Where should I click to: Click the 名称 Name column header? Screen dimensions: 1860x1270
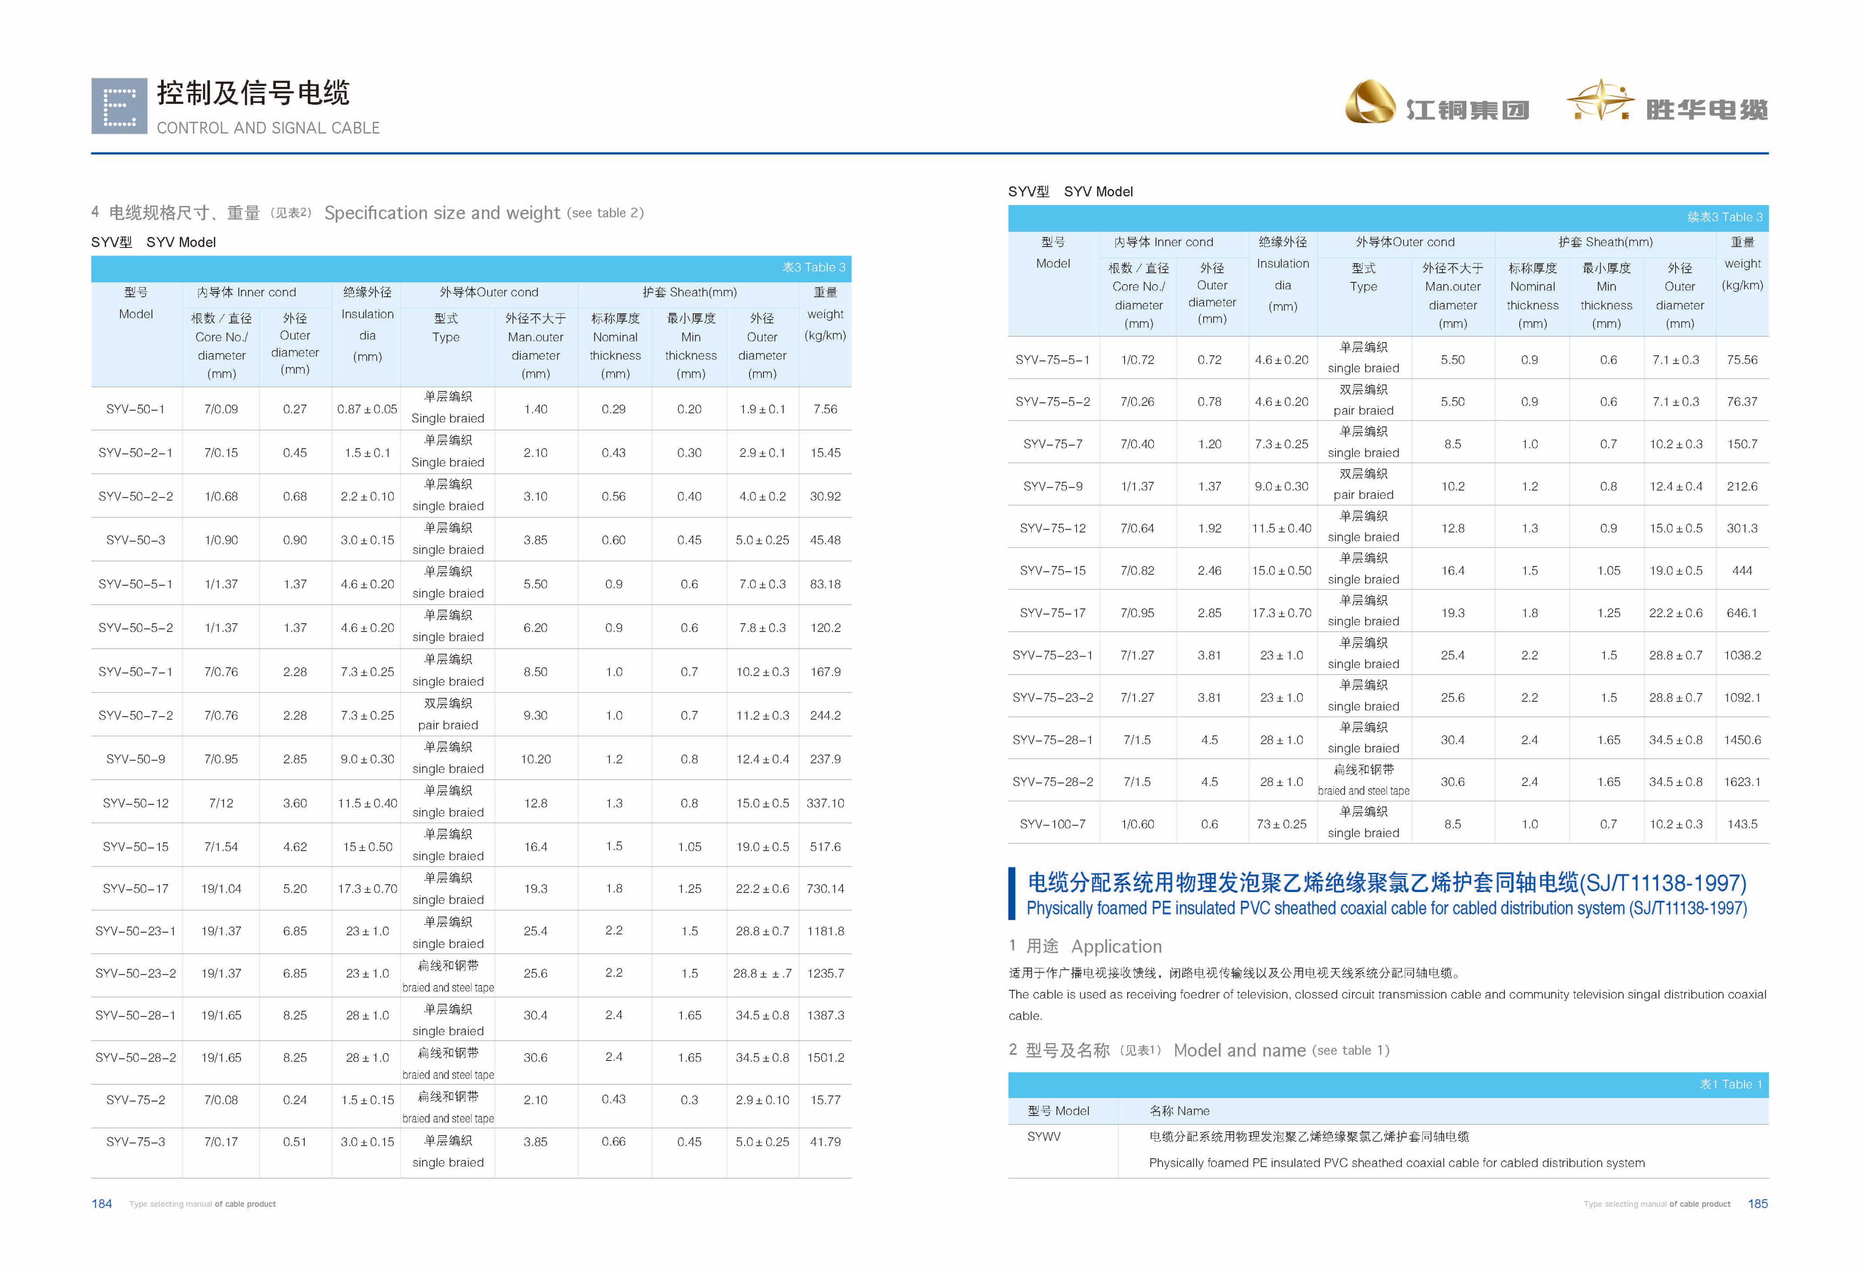coord(1180,1111)
